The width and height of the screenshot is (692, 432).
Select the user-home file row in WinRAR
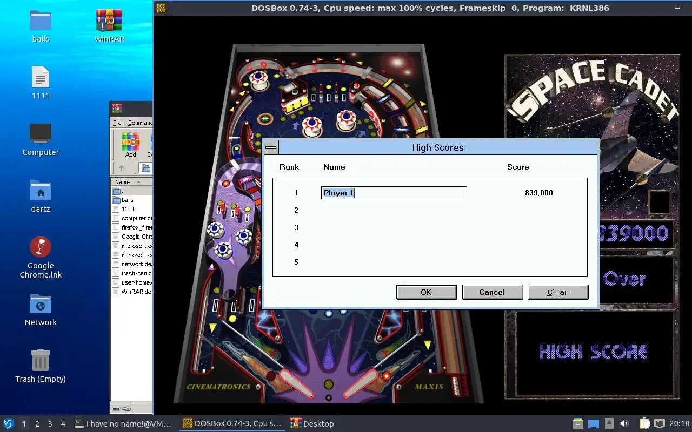131,282
